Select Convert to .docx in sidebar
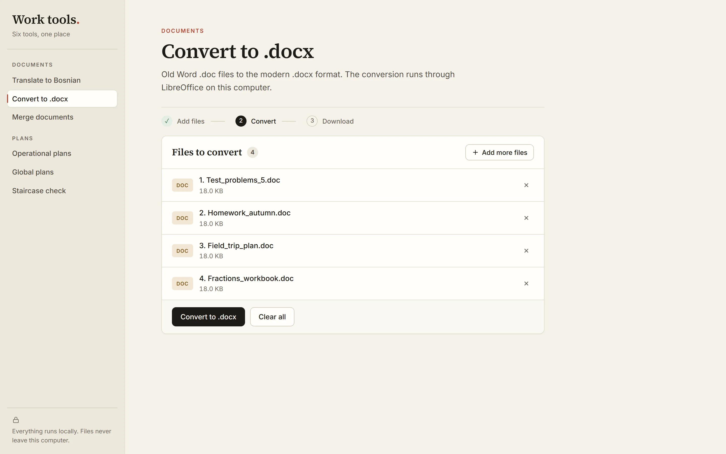 pos(62,99)
